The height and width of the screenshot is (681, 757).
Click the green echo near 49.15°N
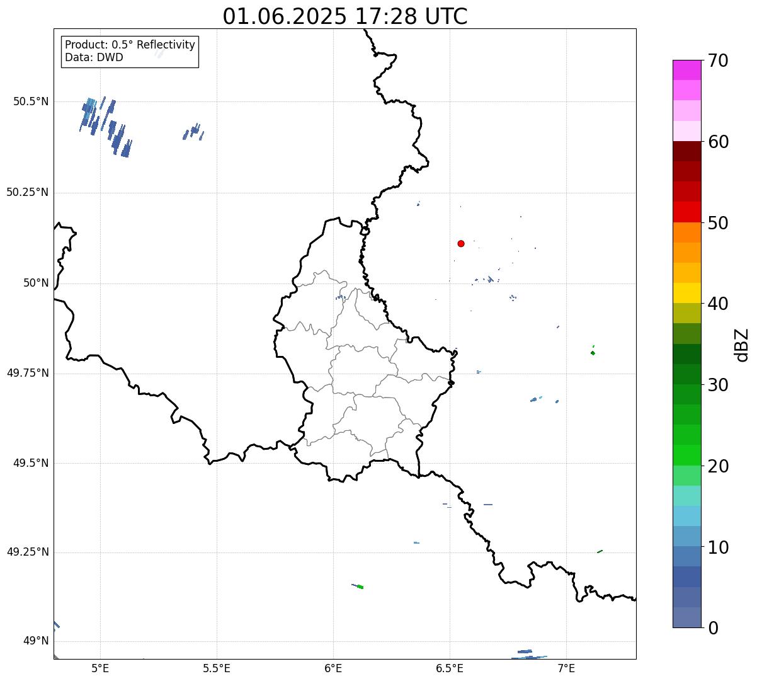click(358, 586)
